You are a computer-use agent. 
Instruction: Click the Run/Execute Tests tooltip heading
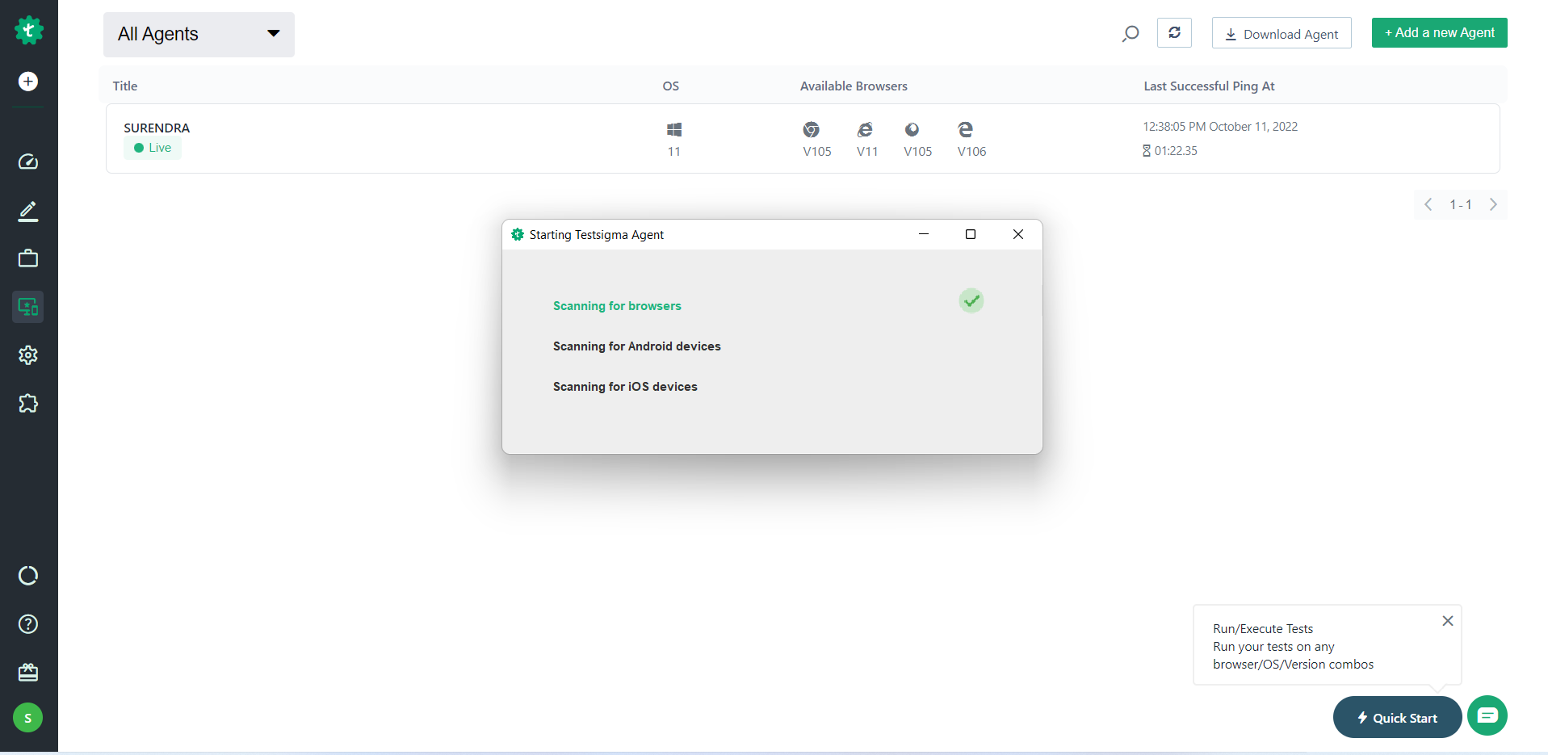point(1263,629)
